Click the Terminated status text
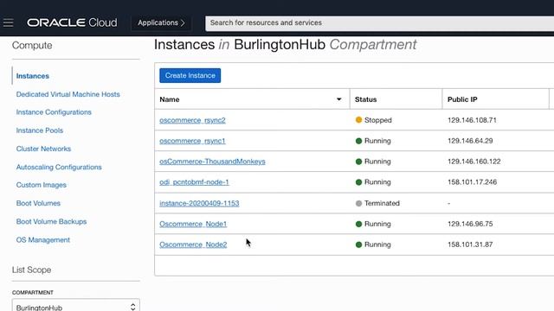 (382, 203)
